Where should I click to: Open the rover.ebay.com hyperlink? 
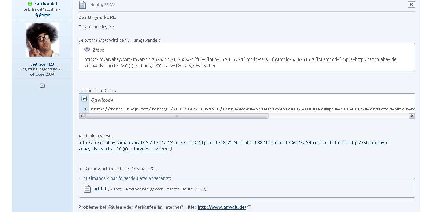pyautogui.click(x=234, y=146)
